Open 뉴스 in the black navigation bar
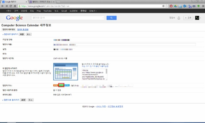 (56, 11)
